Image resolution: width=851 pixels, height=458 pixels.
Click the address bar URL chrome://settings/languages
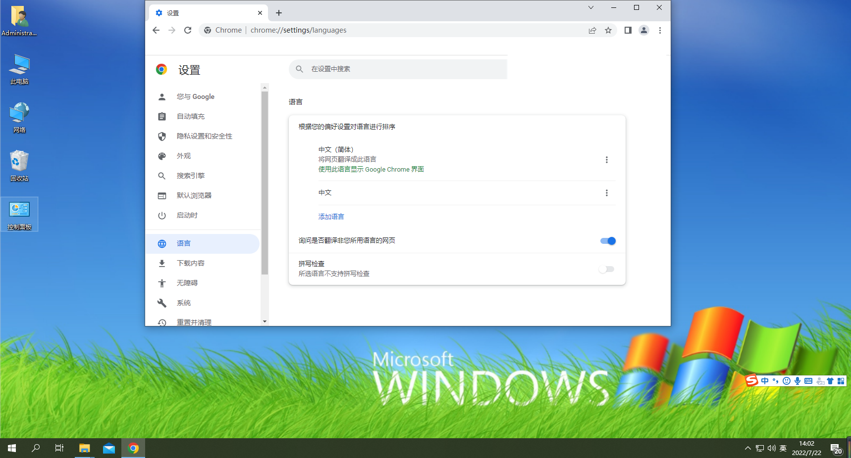[x=298, y=30]
